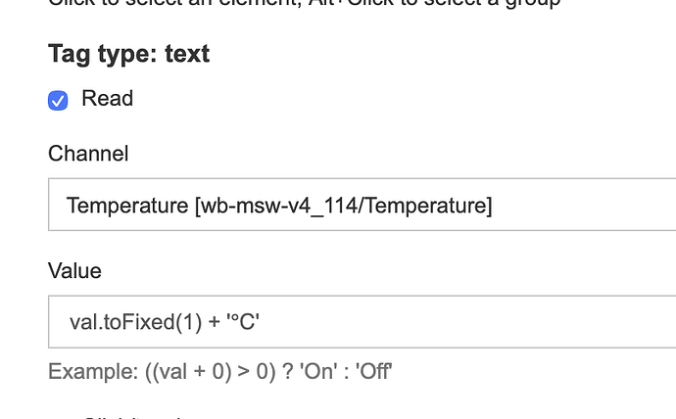
Task: Click the word Temperature at Channel box start
Action: point(127,206)
